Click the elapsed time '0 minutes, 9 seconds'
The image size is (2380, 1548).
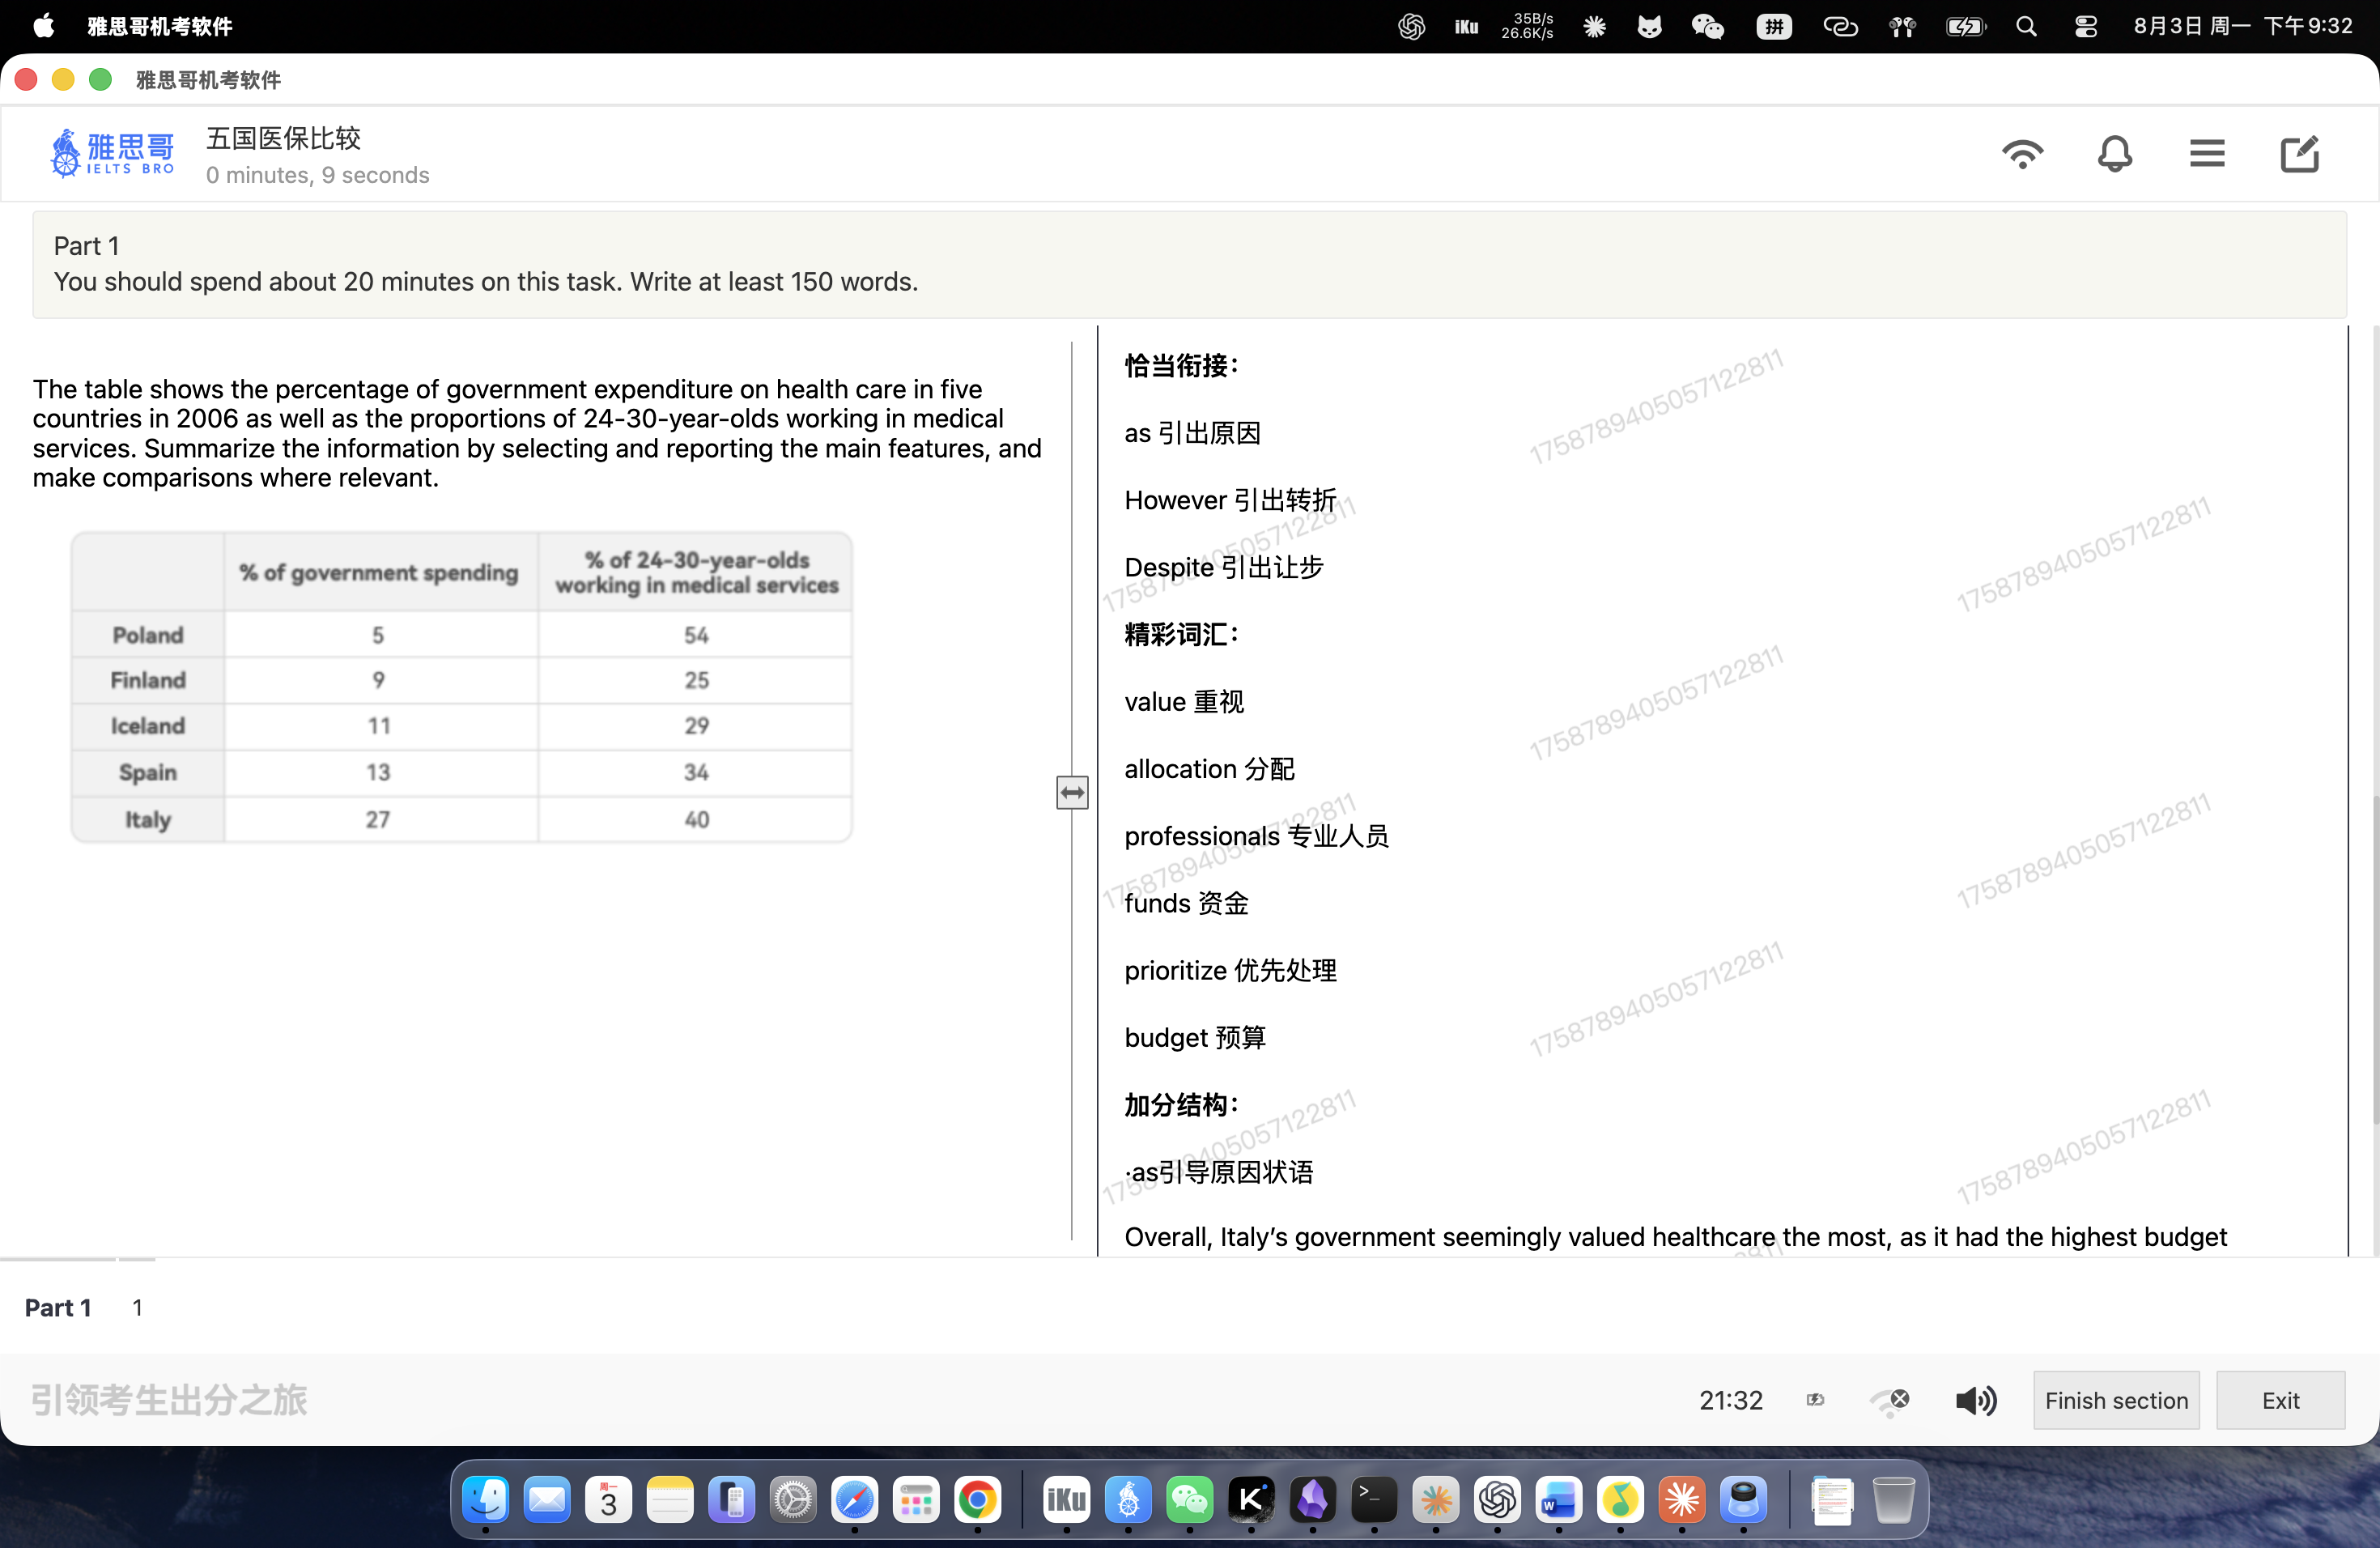[x=318, y=175]
